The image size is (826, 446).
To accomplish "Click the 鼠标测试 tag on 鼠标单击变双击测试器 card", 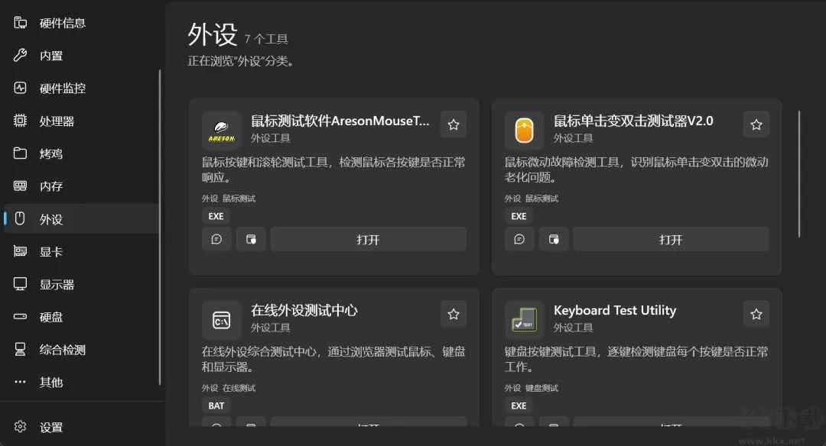I will [x=541, y=199].
